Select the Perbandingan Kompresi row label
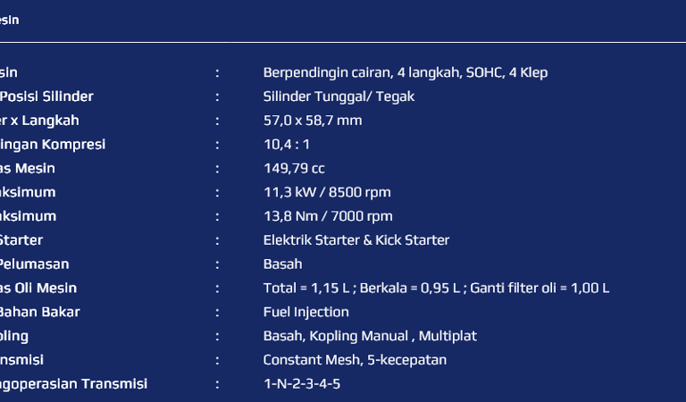Viewport: 686px width, 402px height. pyautogui.click(x=53, y=145)
